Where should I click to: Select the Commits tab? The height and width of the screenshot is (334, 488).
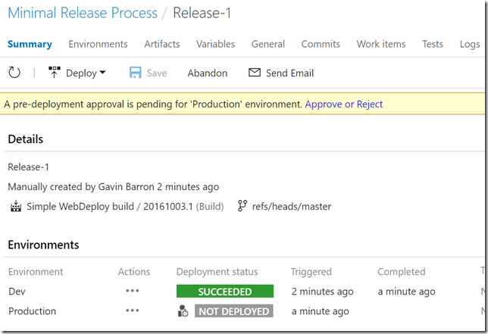coord(321,44)
